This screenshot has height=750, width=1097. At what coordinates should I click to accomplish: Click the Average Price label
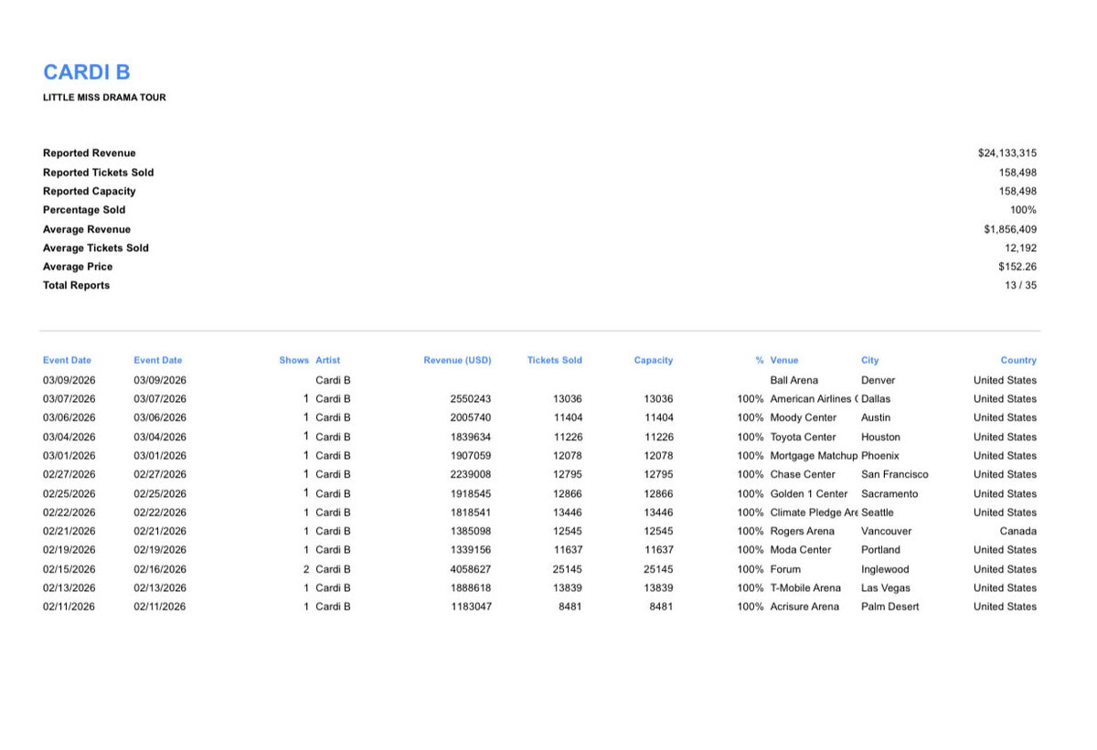point(78,267)
